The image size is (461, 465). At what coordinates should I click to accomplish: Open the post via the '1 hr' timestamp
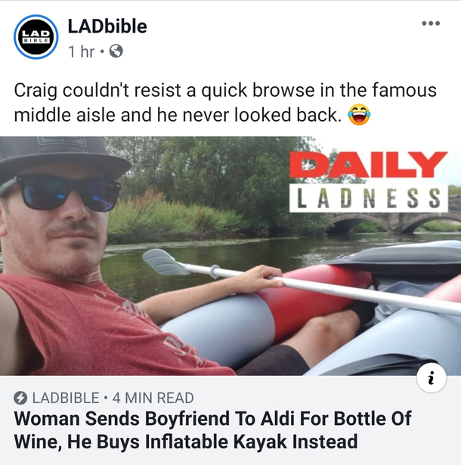tap(81, 51)
